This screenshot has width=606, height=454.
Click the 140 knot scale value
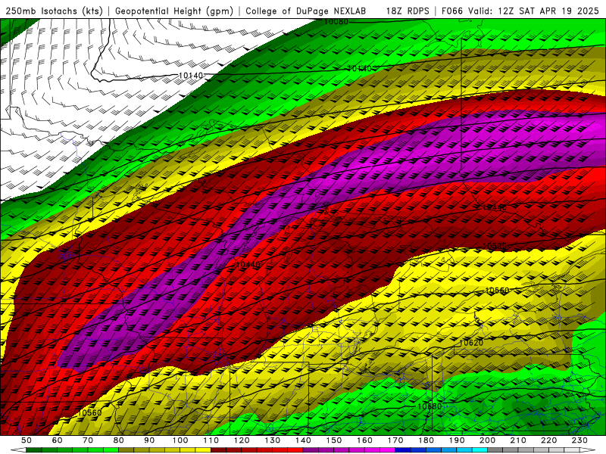[x=303, y=440]
